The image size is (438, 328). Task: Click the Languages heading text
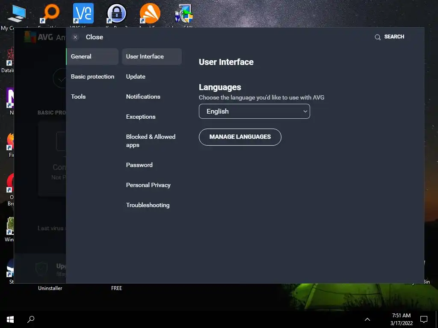click(x=220, y=87)
